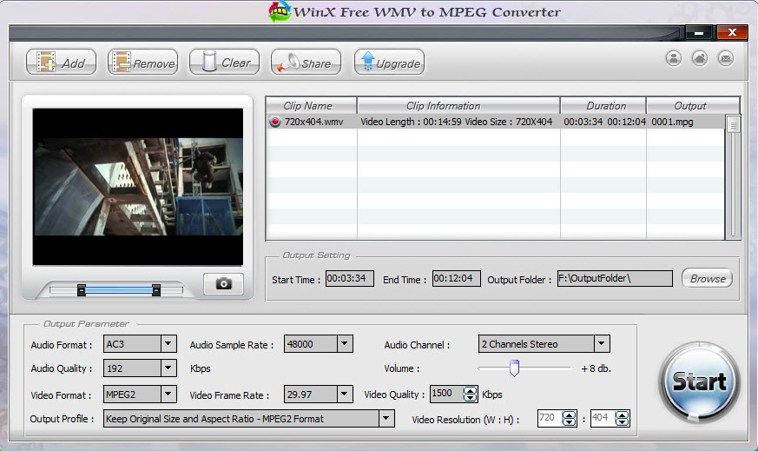Click the 0001.mpg output file name
The width and height of the screenshot is (758, 451).
(672, 122)
